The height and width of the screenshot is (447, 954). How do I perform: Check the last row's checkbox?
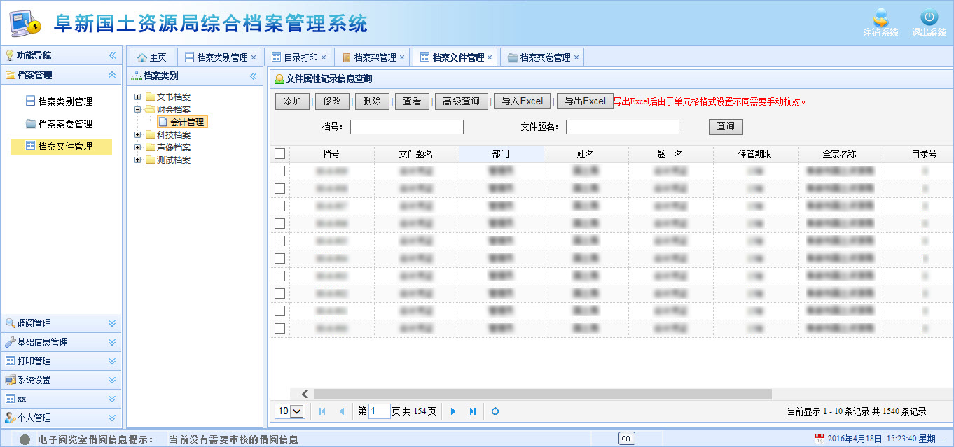tap(280, 328)
